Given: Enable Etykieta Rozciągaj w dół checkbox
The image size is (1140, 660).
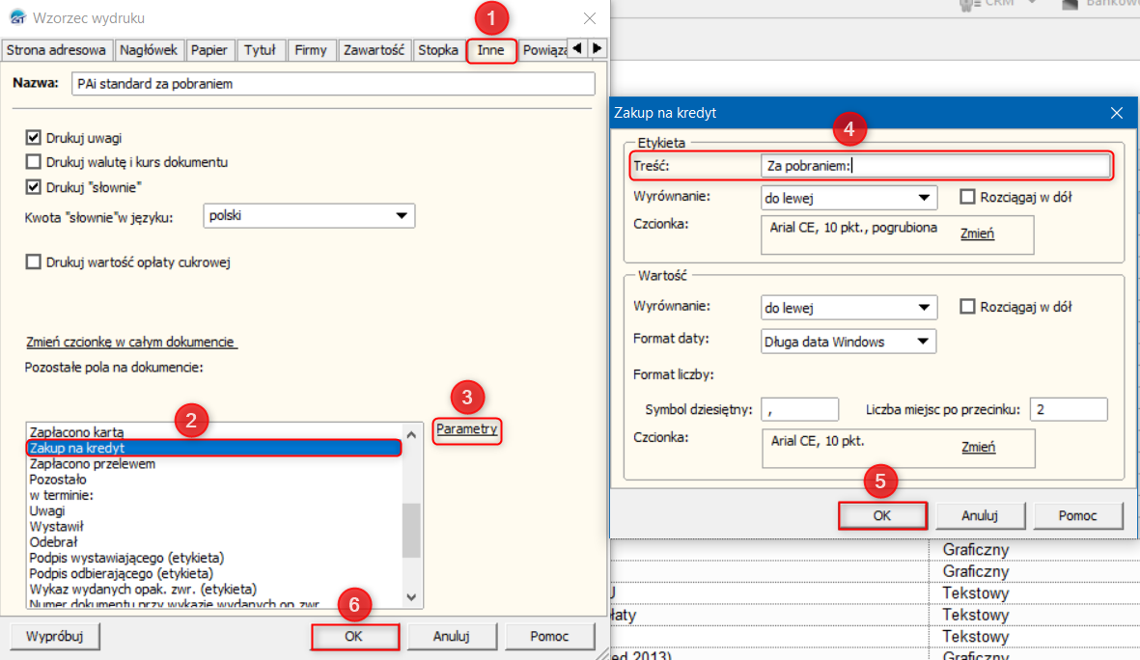Looking at the screenshot, I should (967, 197).
